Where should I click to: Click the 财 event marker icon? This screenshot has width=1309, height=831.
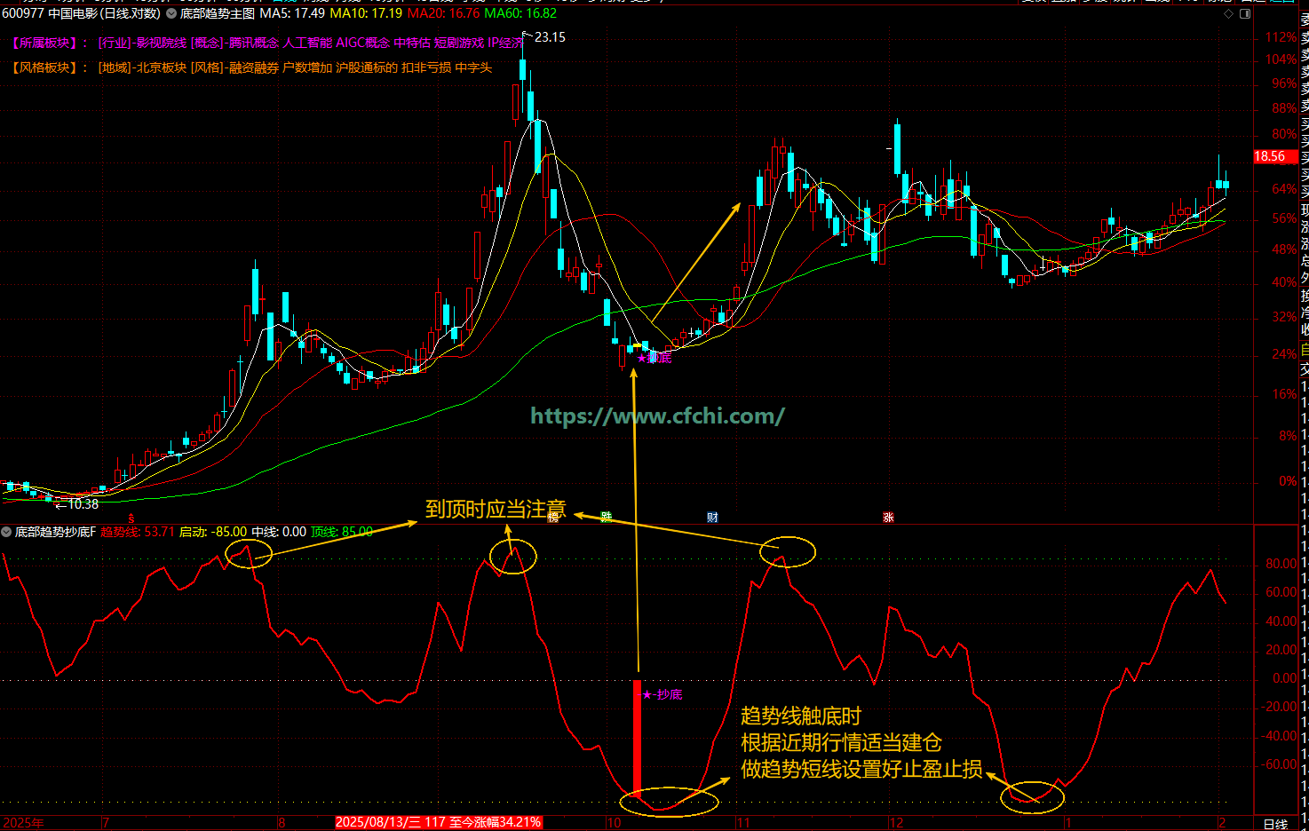712,517
